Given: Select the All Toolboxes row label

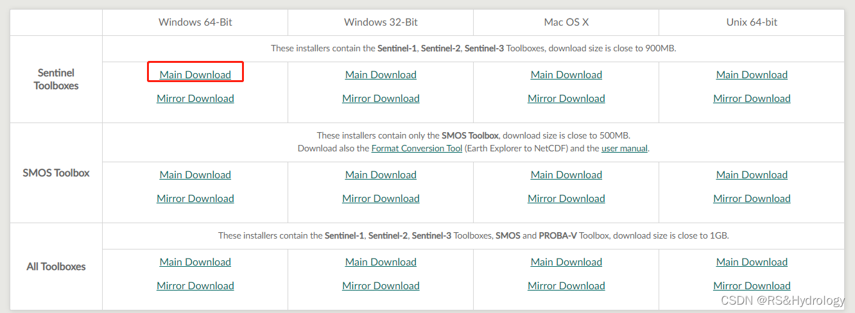Looking at the screenshot, I should point(56,266).
